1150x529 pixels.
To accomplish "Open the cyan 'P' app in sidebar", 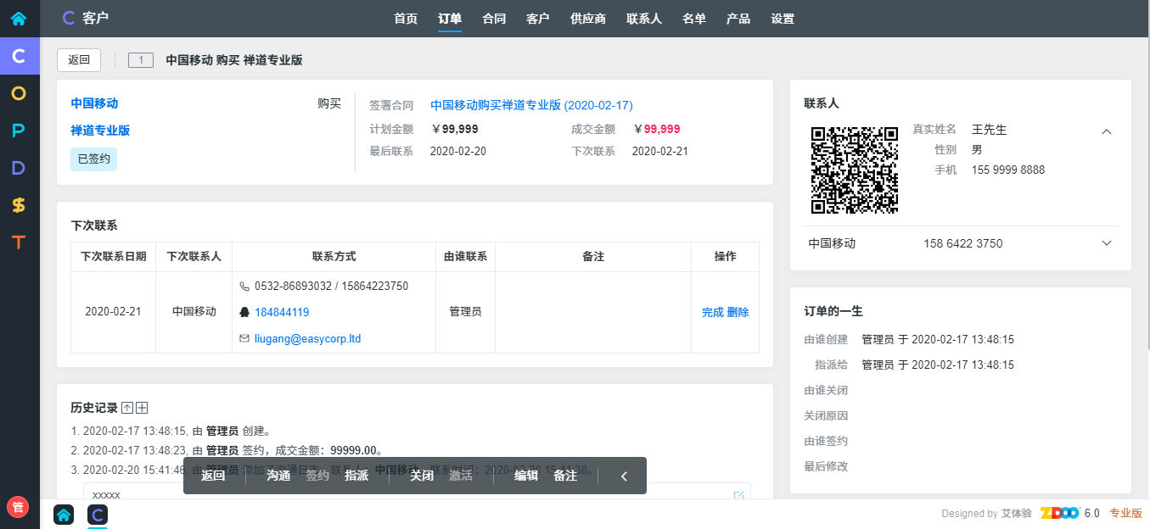I will tap(19, 131).
